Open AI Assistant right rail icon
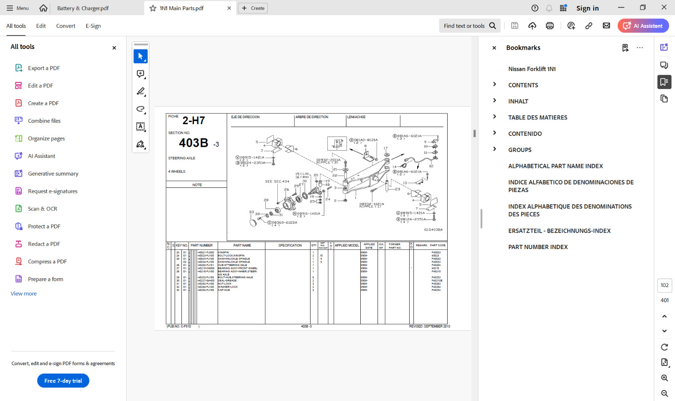This screenshot has width=675, height=401. 664,47
